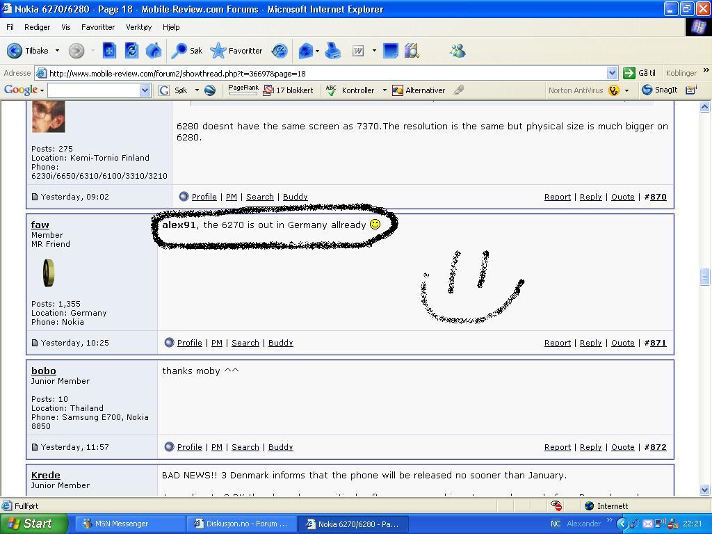Click the blue Discuss toolbar icon
The width and height of the screenshot is (712, 534).
391,51
